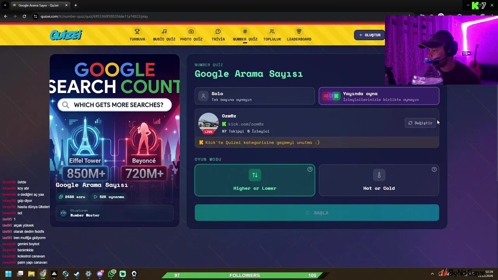
Task: Reload the page with the refresh icon
Action: pos(24,16)
